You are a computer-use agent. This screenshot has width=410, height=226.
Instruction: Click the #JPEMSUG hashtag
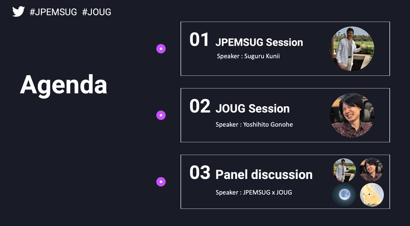pos(53,12)
